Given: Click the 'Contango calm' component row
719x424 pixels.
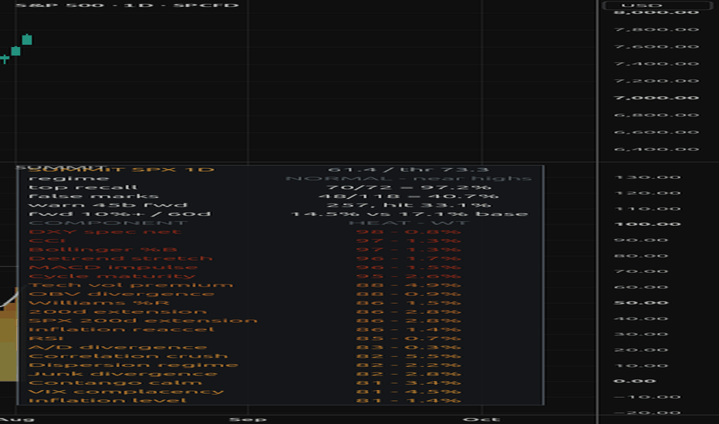Looking at the screenshot, I should click(x=115, y=382).
